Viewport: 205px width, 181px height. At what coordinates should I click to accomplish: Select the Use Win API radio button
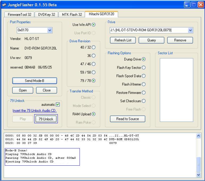[x=93, y=25]
